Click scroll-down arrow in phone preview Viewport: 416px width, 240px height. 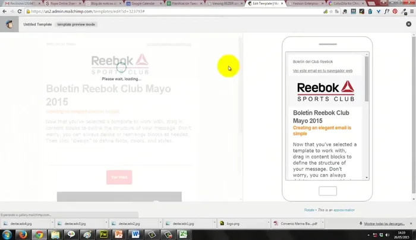367,178
